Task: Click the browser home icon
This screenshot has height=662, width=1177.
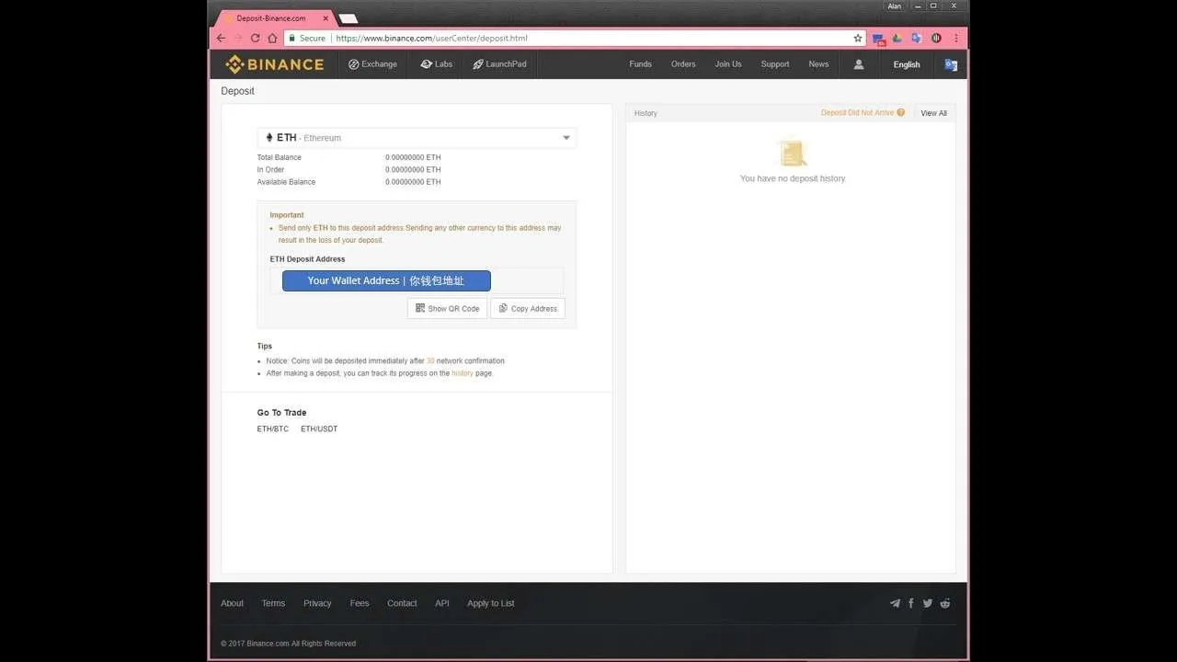Action: (272, 39)
